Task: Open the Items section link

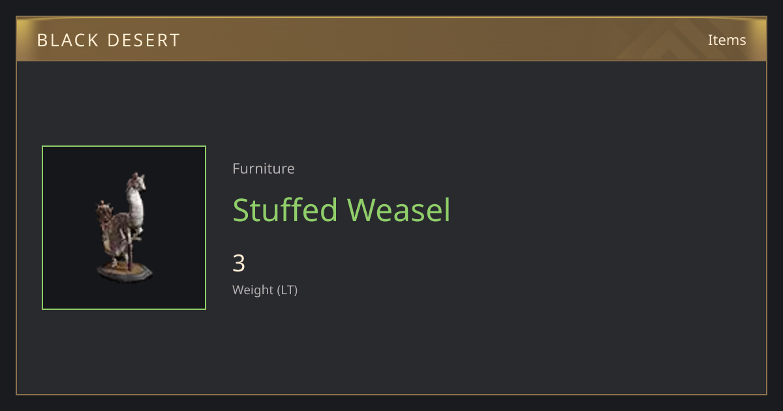Action: point(727,40)
